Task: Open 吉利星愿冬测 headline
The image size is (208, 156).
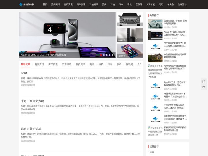Action: tap(175, 118)
